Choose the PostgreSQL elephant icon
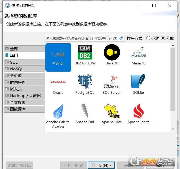 (x=85, y=82)
